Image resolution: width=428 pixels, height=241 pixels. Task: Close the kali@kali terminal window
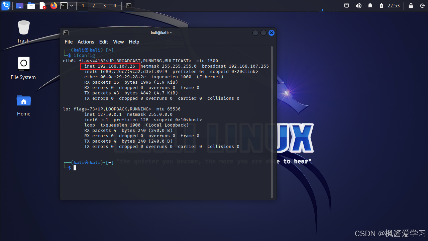coord(272,33)
